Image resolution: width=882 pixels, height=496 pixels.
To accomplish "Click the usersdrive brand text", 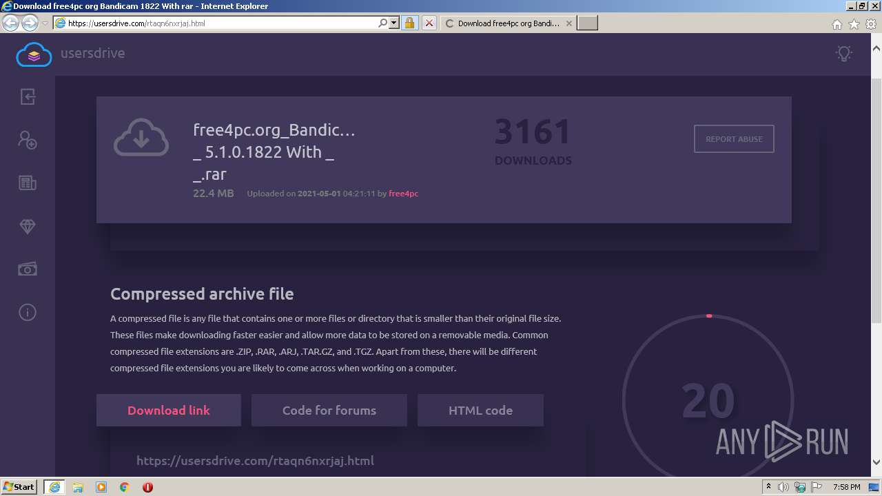I will tap(93, 53).
